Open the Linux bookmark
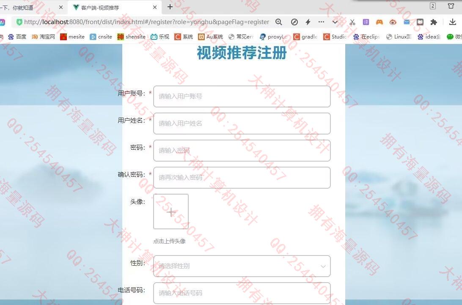Image resolution: width=462 pixels, height=305 pixels. point(399,36)
